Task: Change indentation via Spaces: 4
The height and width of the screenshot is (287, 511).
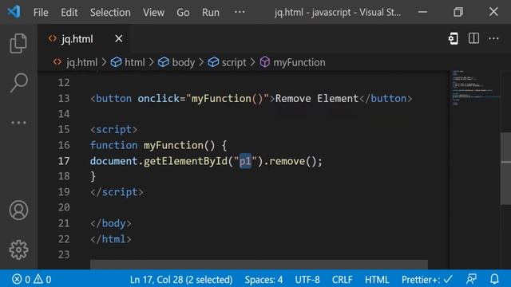Action: [263, 279]
